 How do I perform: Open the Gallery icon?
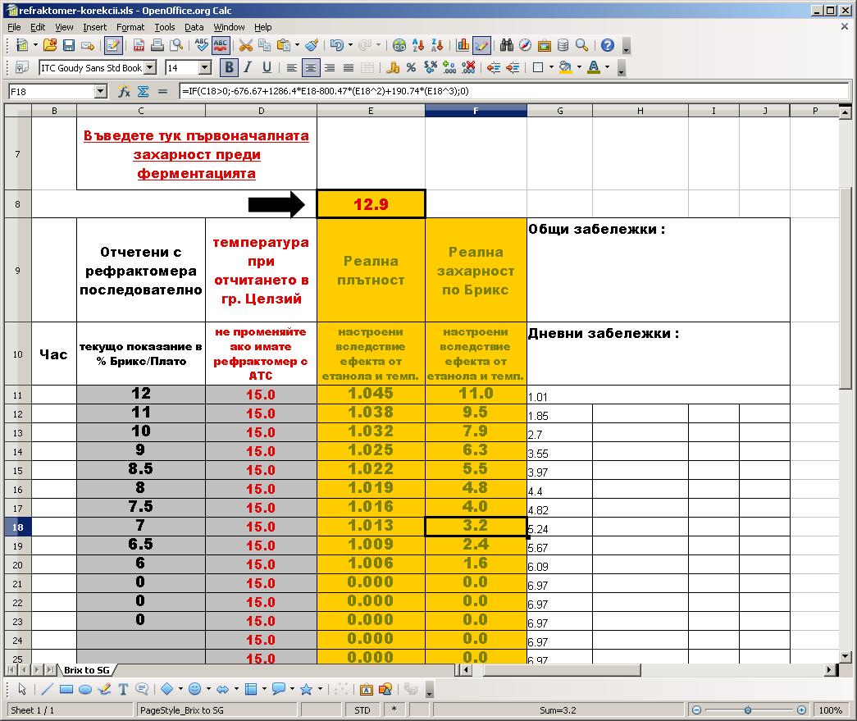[x=545, y=45]
